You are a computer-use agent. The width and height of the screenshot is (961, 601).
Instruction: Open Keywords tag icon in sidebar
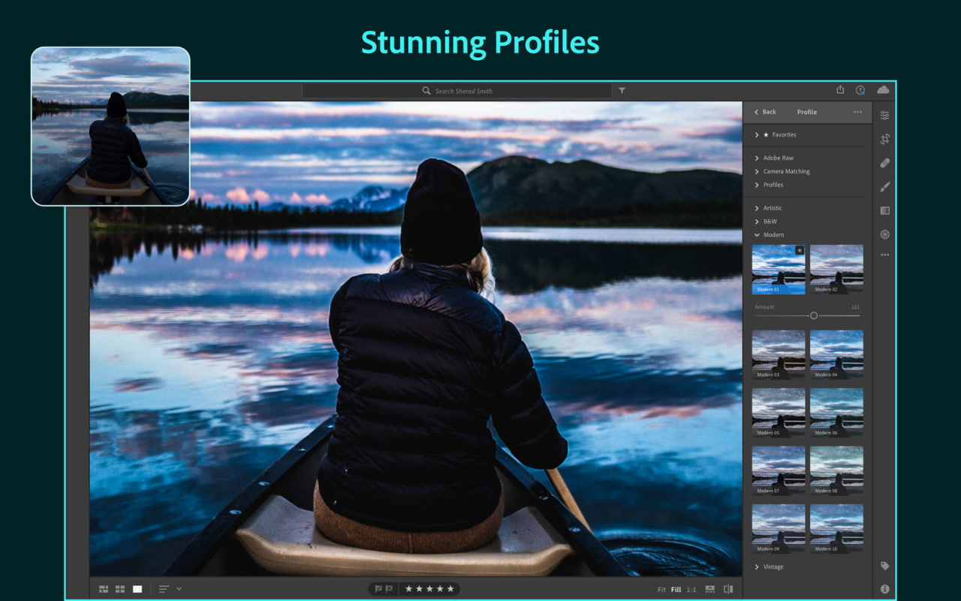[884, 566]
